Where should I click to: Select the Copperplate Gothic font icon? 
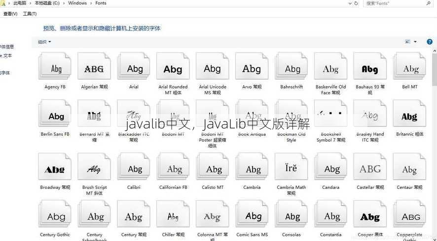pyautogui.click(x=409, y=214)
